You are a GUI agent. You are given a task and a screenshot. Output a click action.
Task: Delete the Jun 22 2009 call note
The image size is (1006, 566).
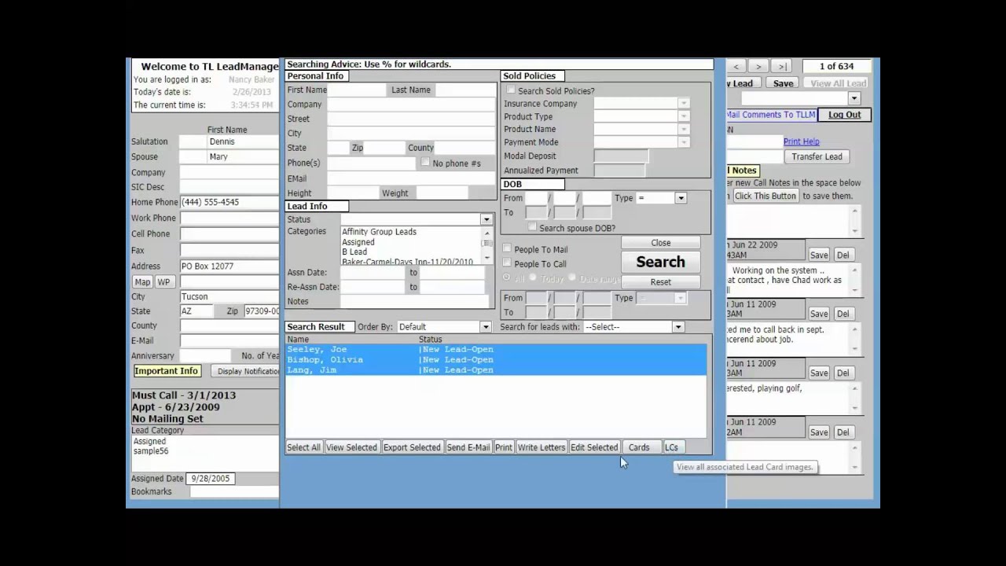click(843, 255)
